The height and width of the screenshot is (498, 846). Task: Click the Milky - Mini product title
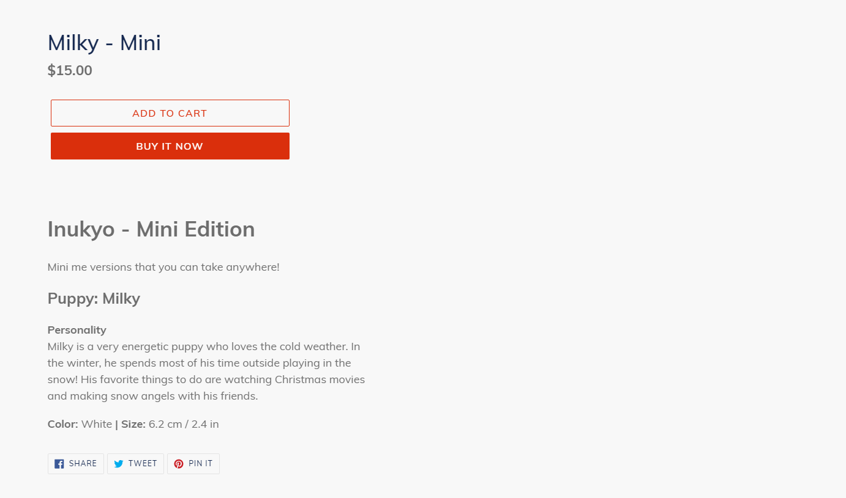[x=104, y=43]
